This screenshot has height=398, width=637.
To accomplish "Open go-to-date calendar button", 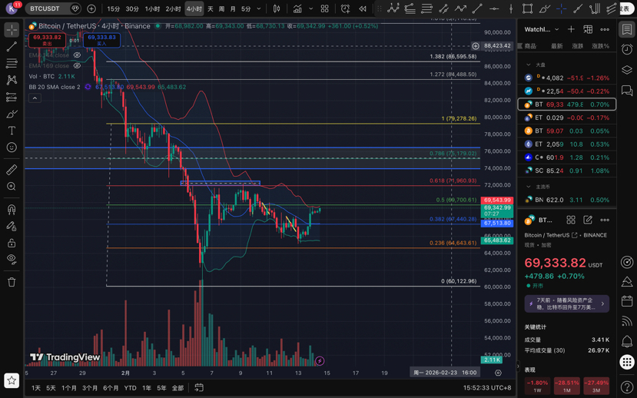I will click(199, 388).
